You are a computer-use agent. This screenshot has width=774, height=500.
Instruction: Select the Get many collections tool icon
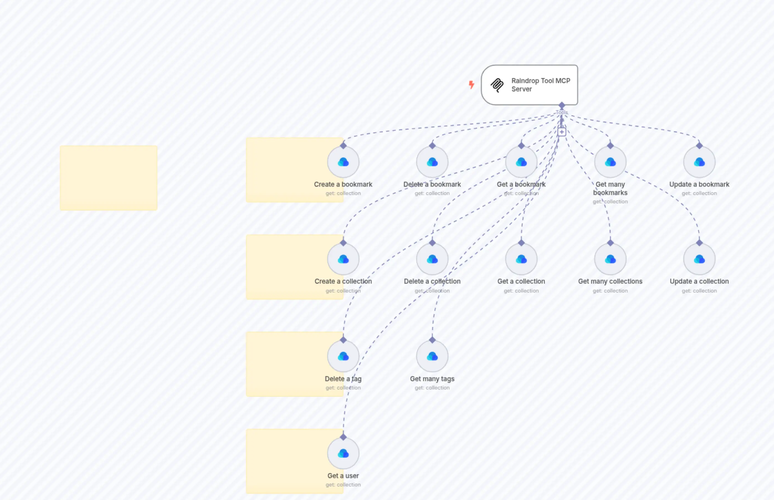tap(610, 259)
